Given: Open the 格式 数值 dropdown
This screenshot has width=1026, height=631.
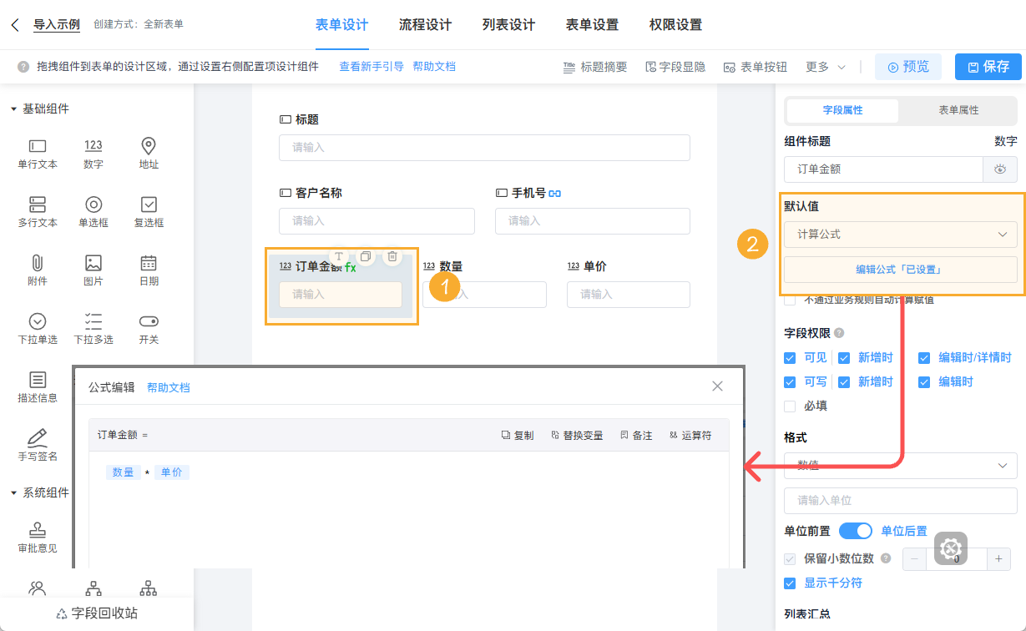Looking at the screenshot, I should point(900,466).
